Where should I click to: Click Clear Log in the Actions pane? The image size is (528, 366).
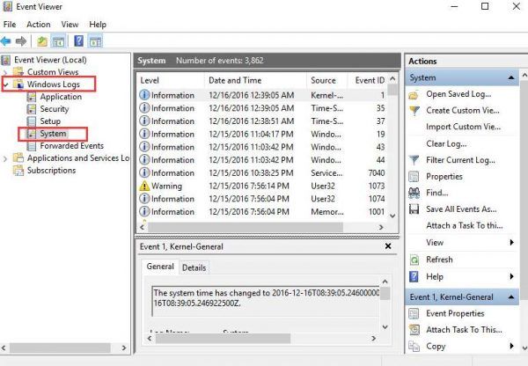[x=446, y=143]
